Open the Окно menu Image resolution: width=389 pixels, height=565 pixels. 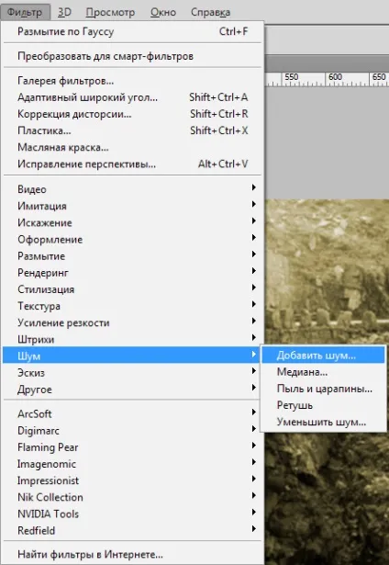tap(163, 12)
